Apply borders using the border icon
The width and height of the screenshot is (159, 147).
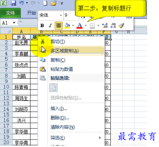coord(92,26)
